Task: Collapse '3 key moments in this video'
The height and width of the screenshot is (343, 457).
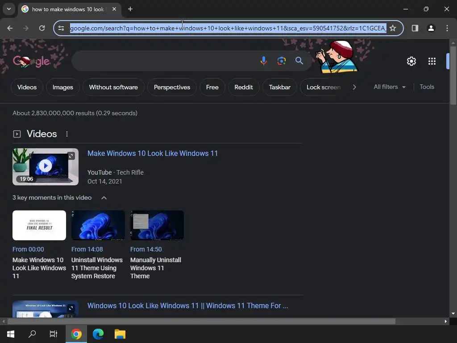Action: click(x=104, y=198)
